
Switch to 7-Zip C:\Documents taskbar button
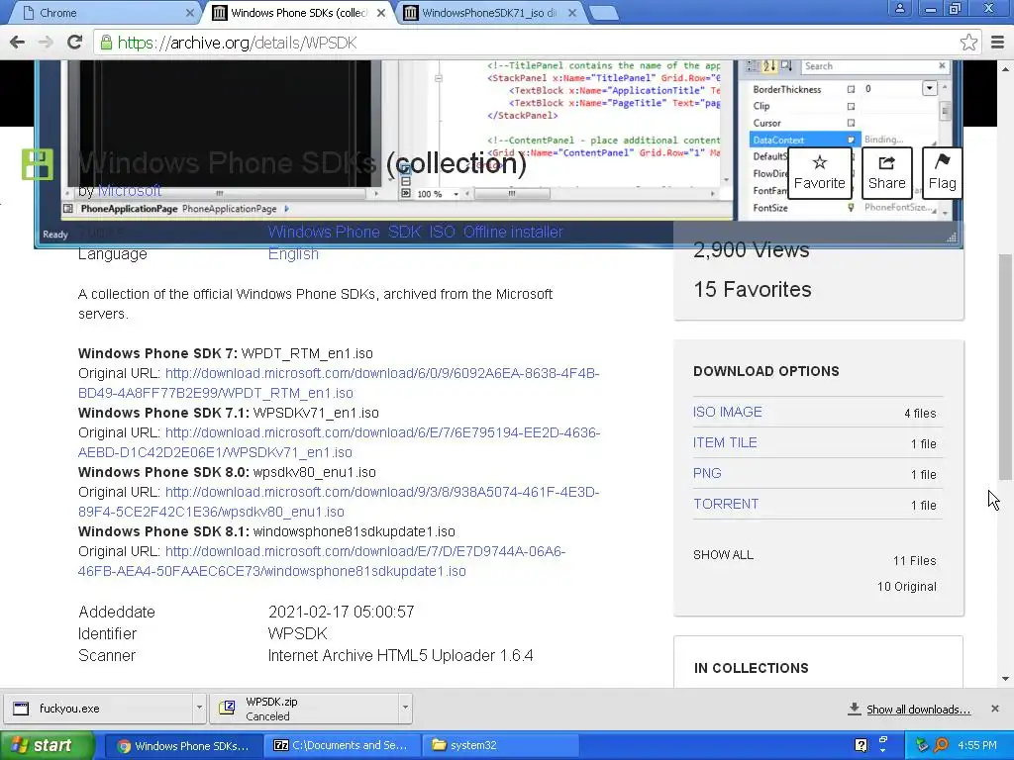pyautogui.click(x=342, y=746)
